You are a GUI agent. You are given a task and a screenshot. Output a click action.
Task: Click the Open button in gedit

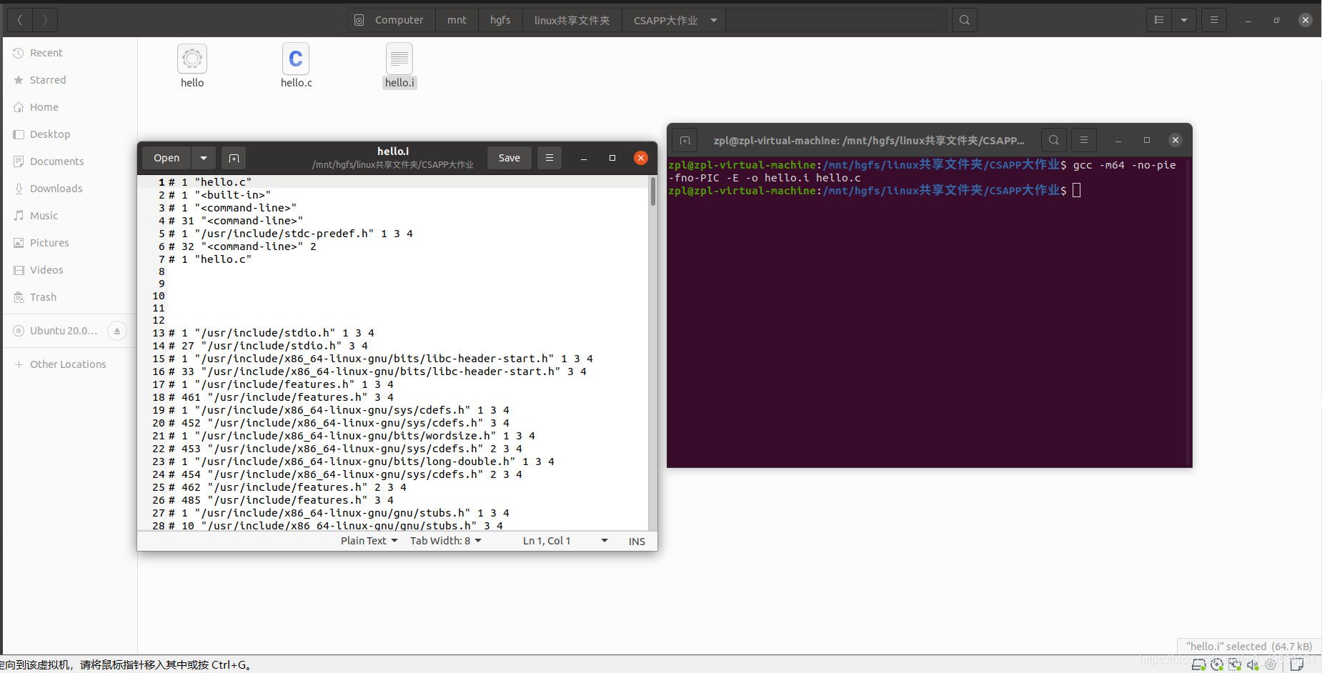(x=167, y=158)
